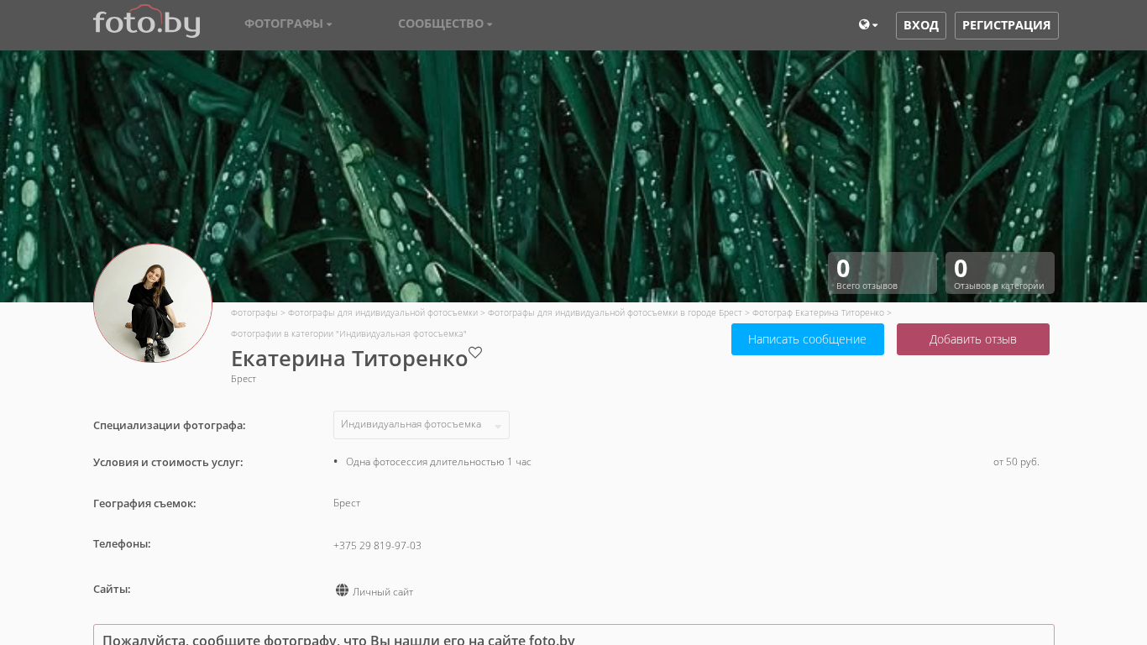This screenshot has height=645, width=1147.
Task: Click the label География съемок:
Action: click(x=144, y=503)
